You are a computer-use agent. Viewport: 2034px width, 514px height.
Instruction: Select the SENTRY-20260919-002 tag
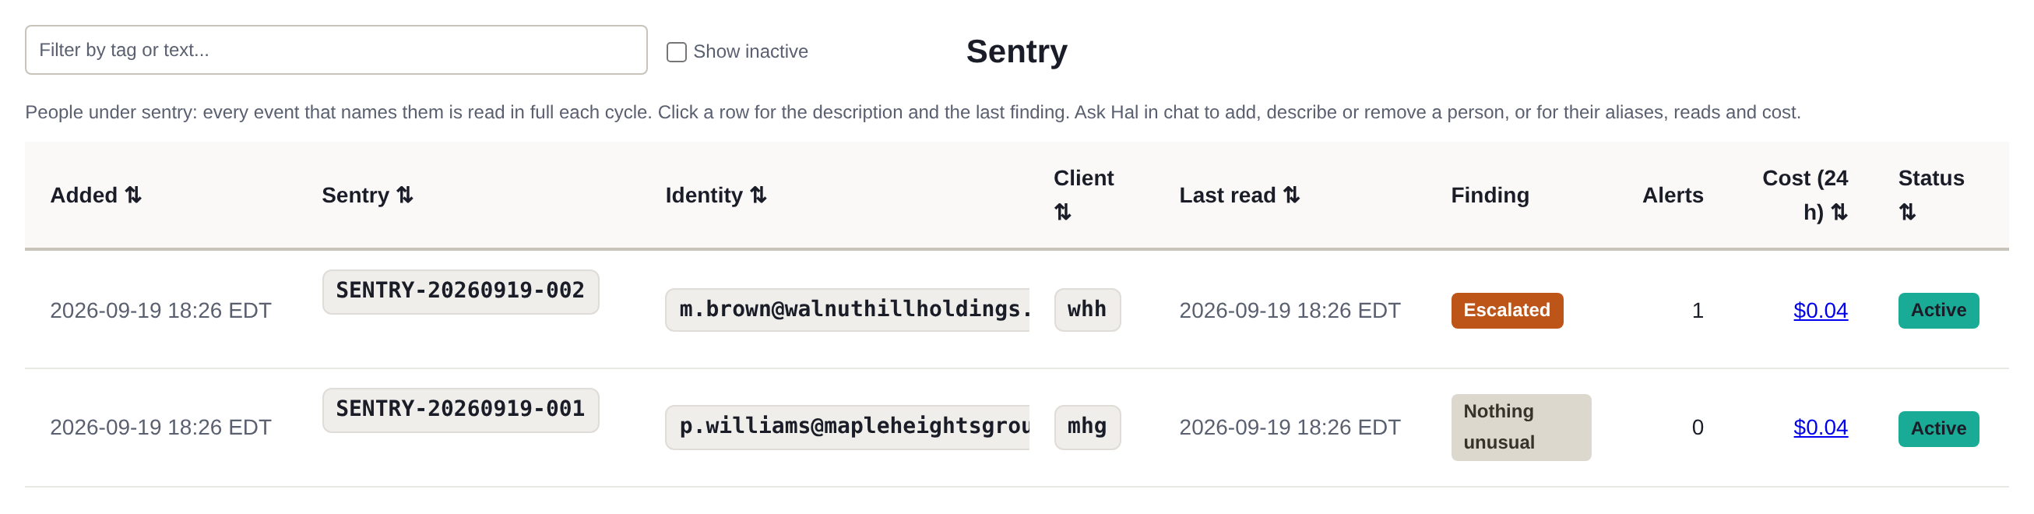point(460,291)
